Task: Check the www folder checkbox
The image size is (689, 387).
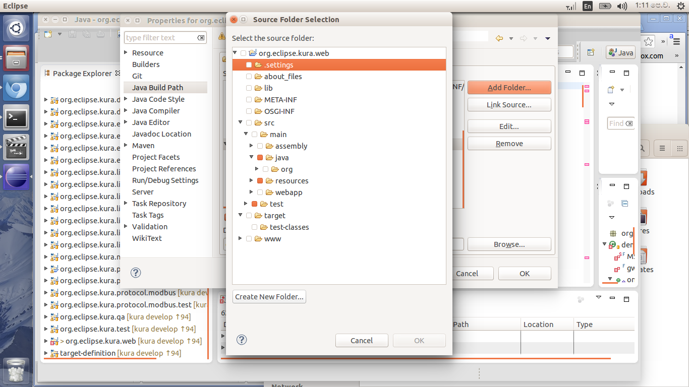Action: [x=249, y=239]
